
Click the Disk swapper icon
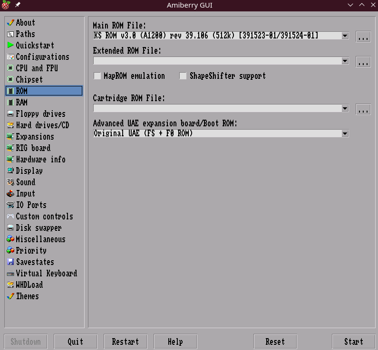click(10, 228)
